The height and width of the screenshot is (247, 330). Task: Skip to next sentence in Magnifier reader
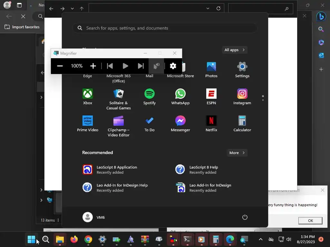141,66
